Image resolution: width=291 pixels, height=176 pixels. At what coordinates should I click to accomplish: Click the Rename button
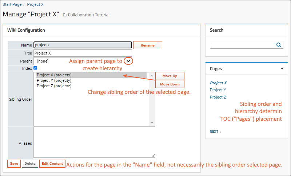point(148,45)
